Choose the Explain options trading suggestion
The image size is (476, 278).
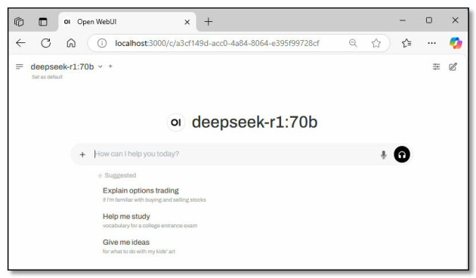[x=154, y=195]
